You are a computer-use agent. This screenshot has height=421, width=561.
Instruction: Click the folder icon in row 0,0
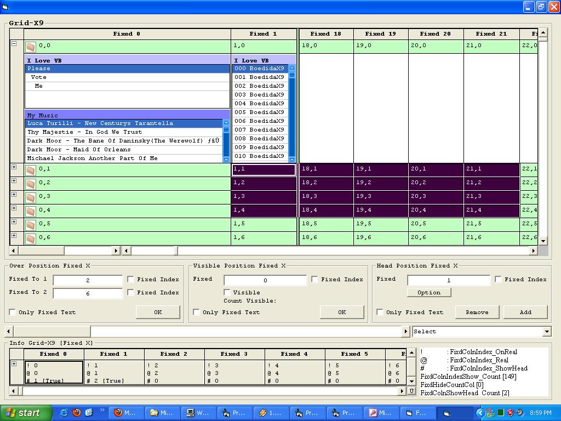point(31,47)
